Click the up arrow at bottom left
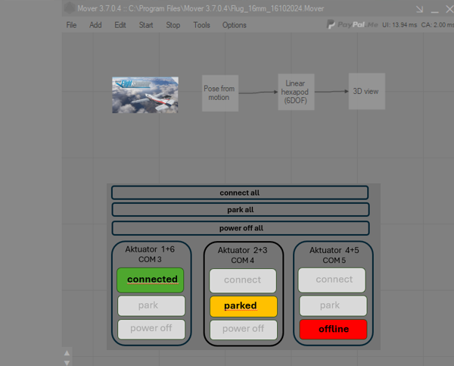This screenshot has width=454, height=366. click(67, 352)
